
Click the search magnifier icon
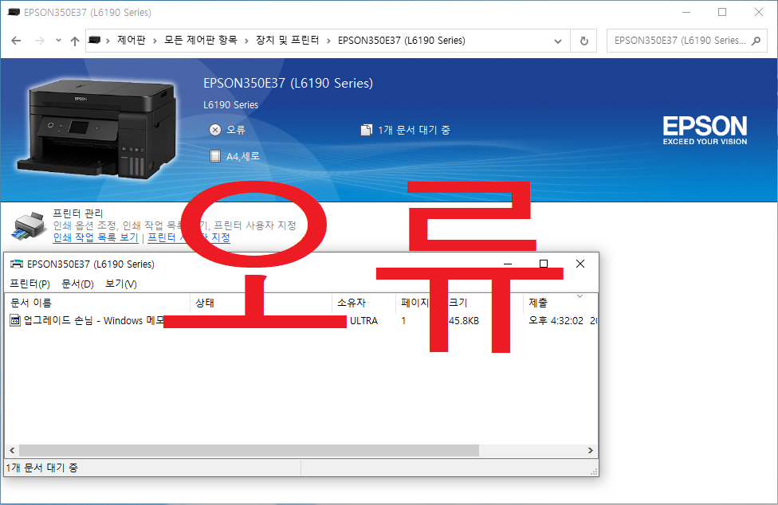(x=756, y=41)
